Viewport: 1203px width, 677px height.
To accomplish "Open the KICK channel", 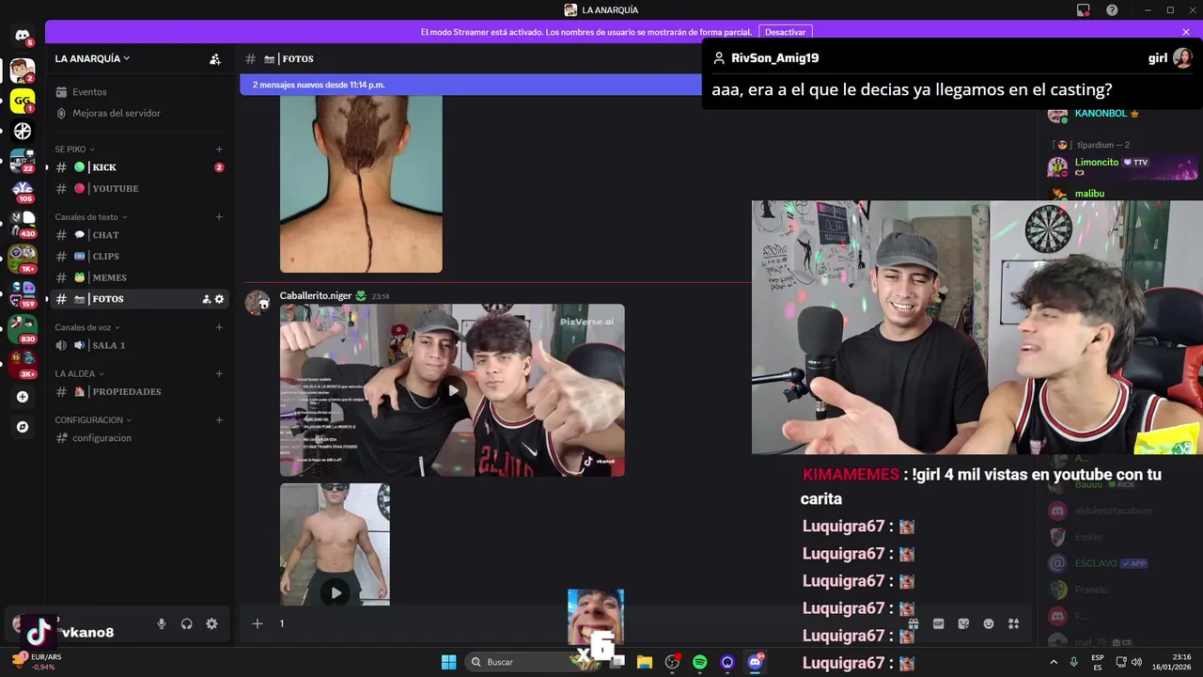I will tap(139, 167).
